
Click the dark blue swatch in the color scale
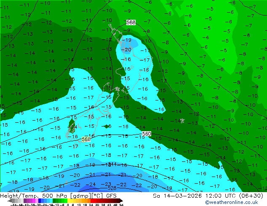pyautogui.click(x=40, y=201)
